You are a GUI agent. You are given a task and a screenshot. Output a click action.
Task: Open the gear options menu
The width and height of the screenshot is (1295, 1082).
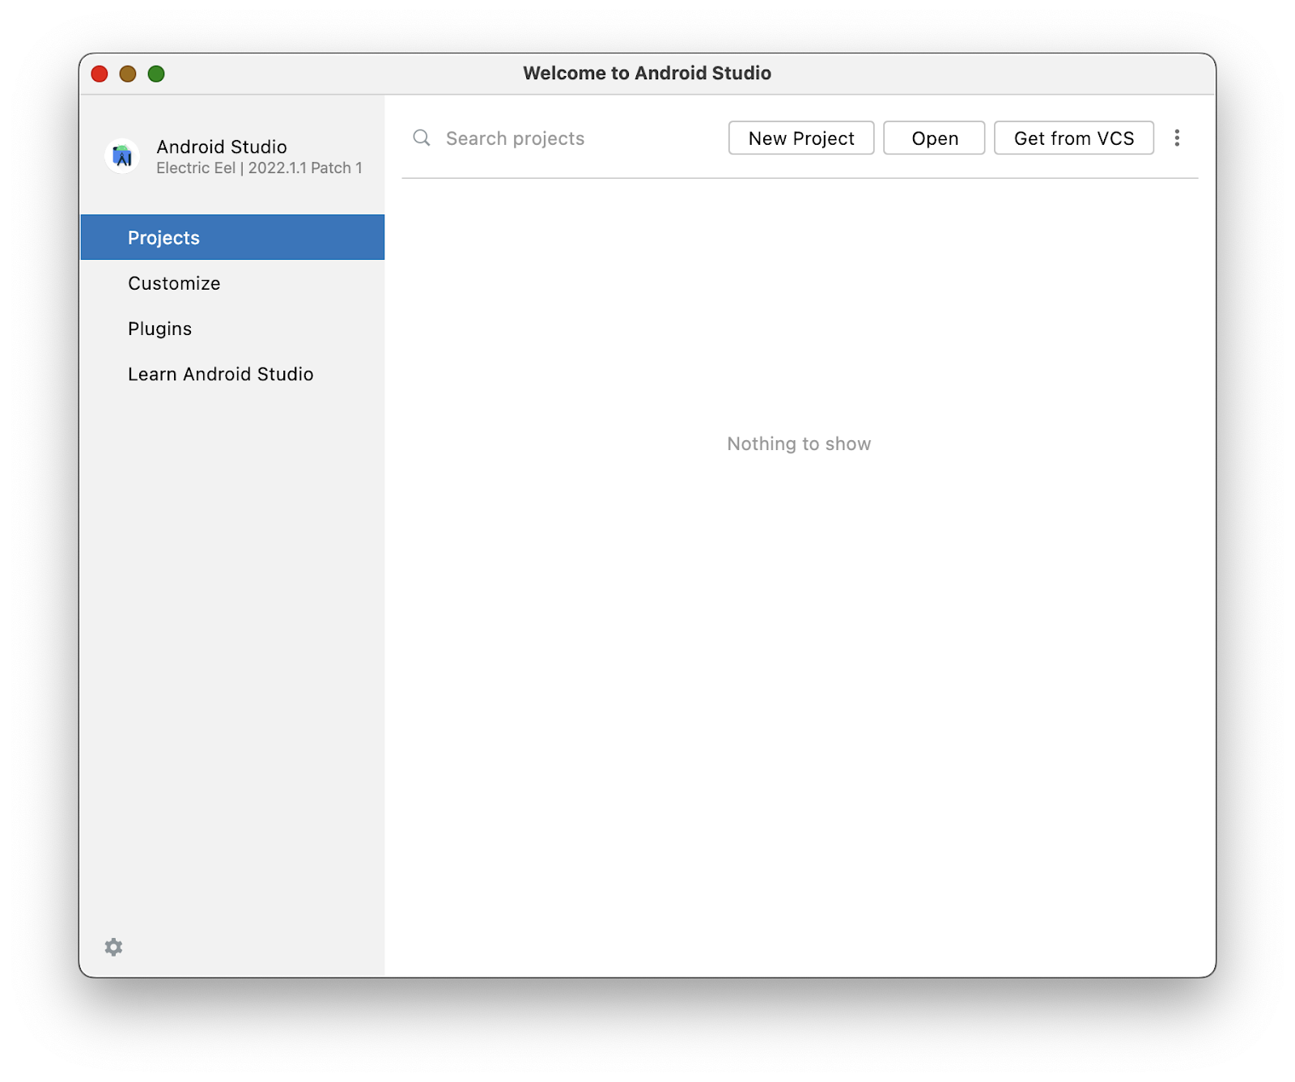click(113, 947)
